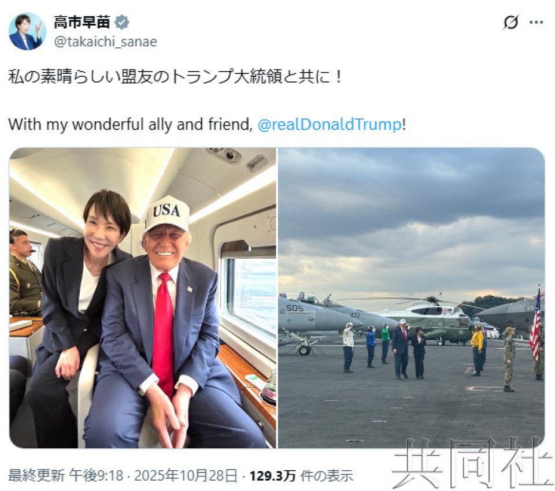
Task: Select the Japanese tweet text line
Action: [x=175, y=76]
